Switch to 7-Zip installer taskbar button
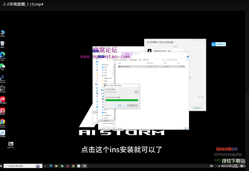 pos(84,166)
